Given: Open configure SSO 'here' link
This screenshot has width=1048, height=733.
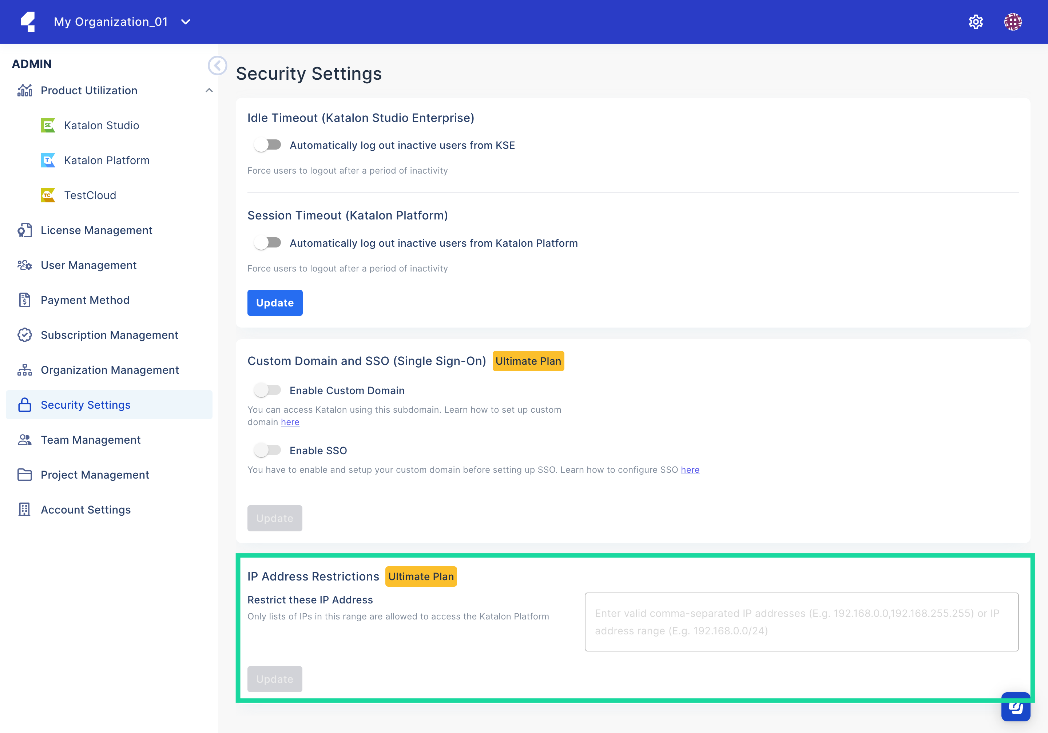Looking at the screenshot, I should pos(690,469).
